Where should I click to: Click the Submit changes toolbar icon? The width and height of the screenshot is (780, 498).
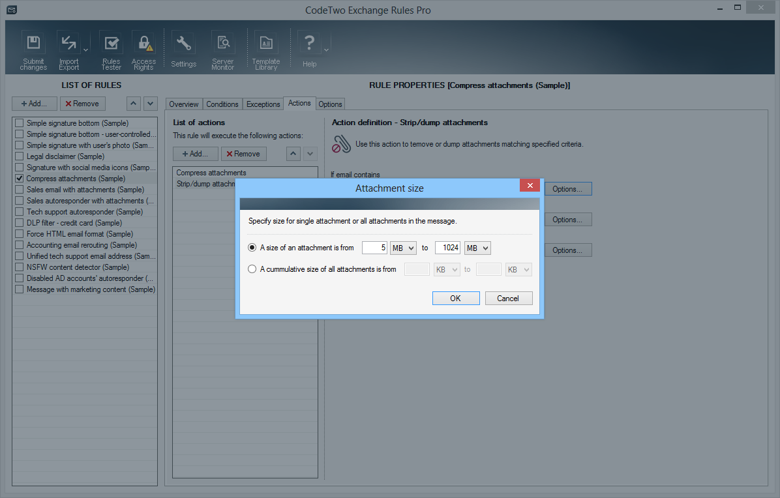(x=33, y=44)
